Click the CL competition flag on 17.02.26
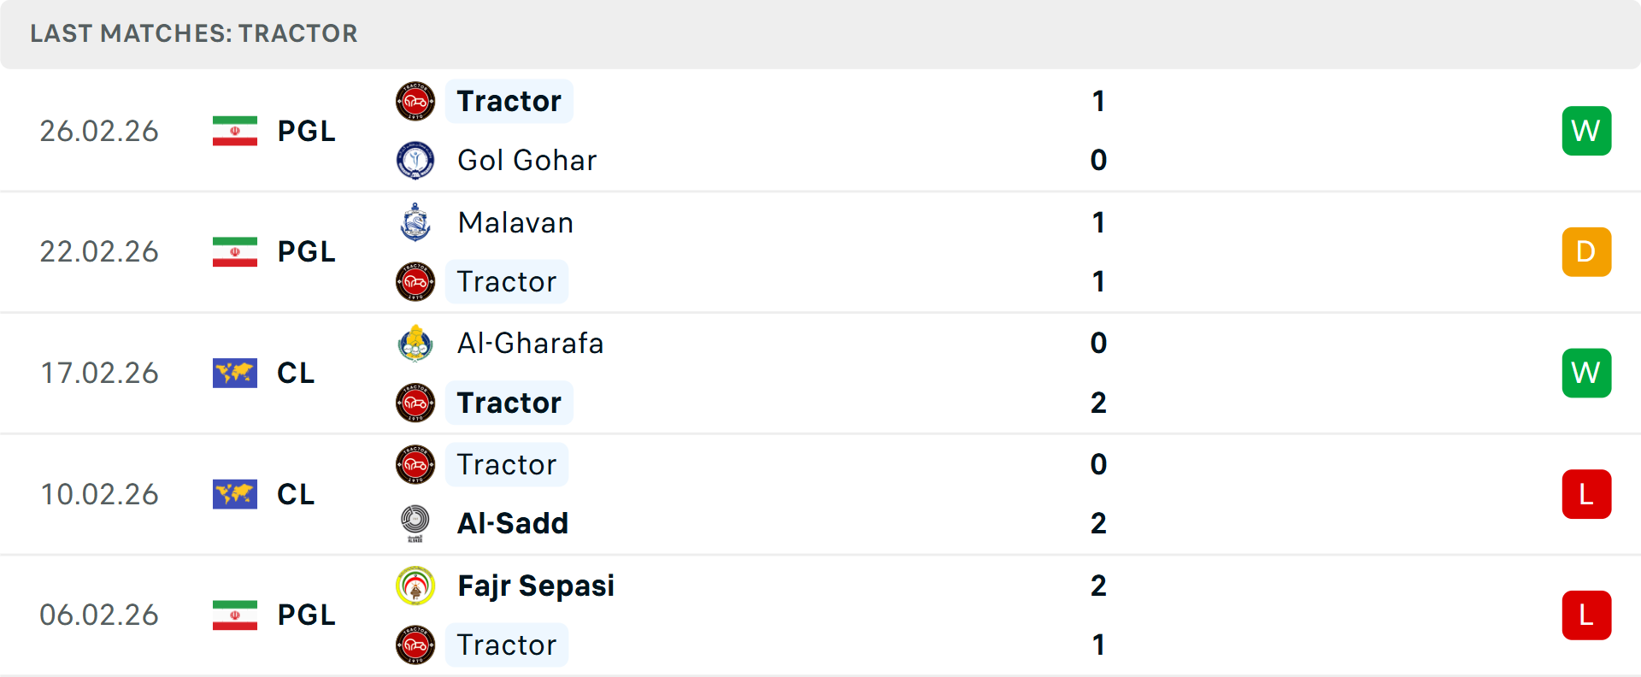This screenshot has height=677, width=1641. coord(235,374)
